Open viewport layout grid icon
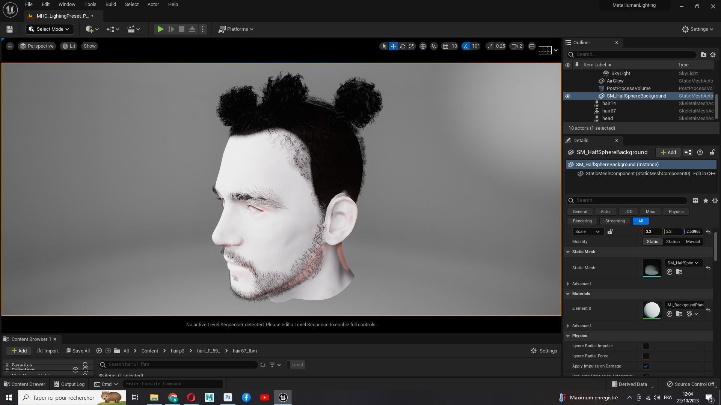Image resolution: width=721 pixels, height=405 pixels. 532,46
